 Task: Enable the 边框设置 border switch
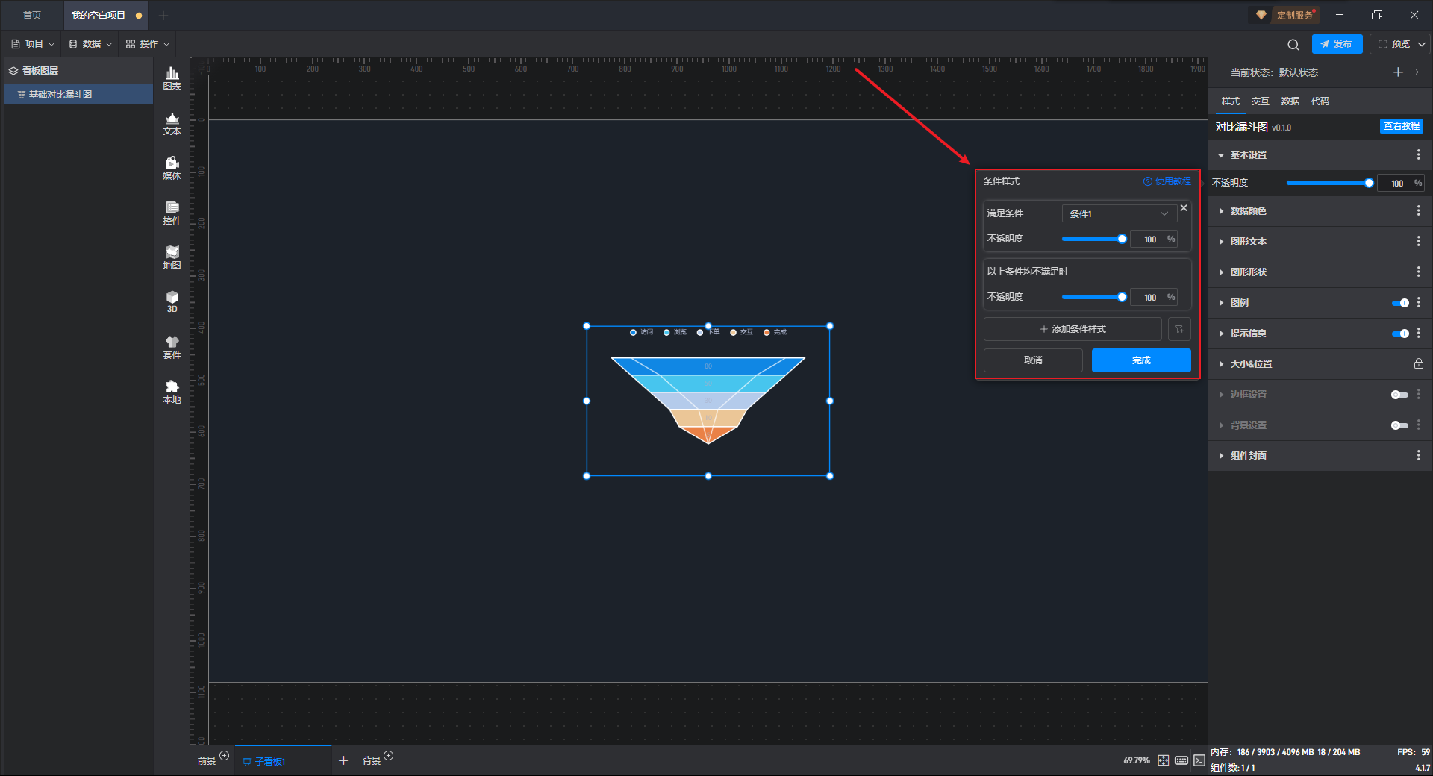point(1399,395)
